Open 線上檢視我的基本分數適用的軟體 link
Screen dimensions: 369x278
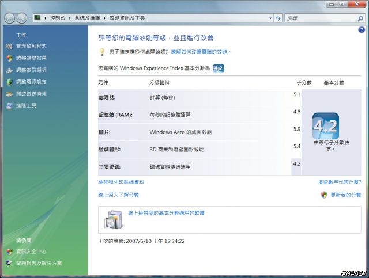(166, 213)
